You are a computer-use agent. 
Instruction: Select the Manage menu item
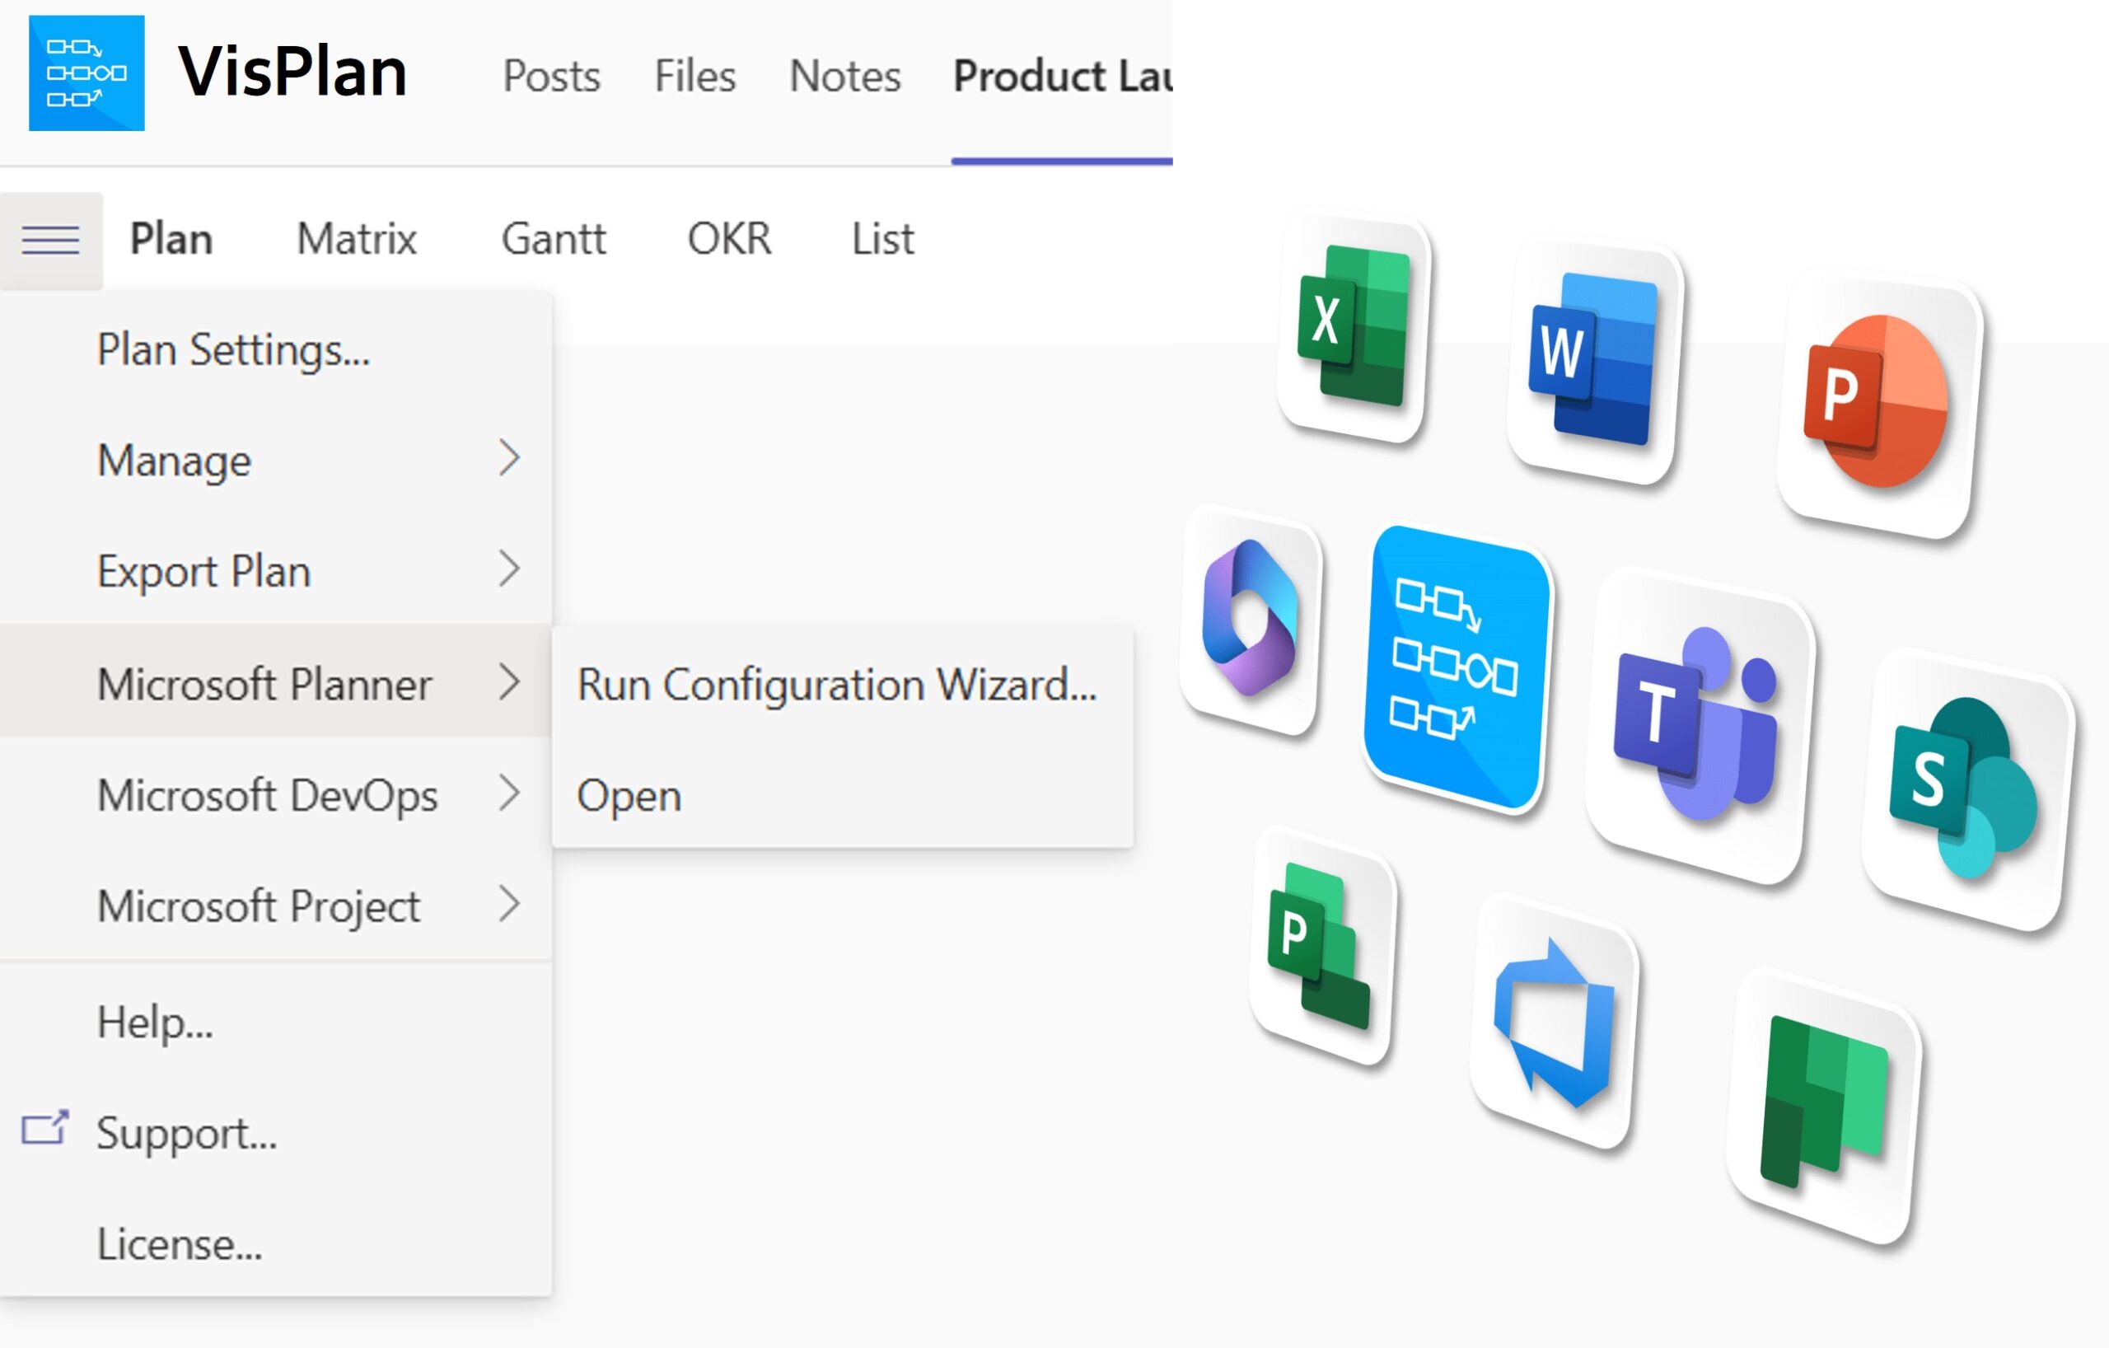[x=276, y=460]
